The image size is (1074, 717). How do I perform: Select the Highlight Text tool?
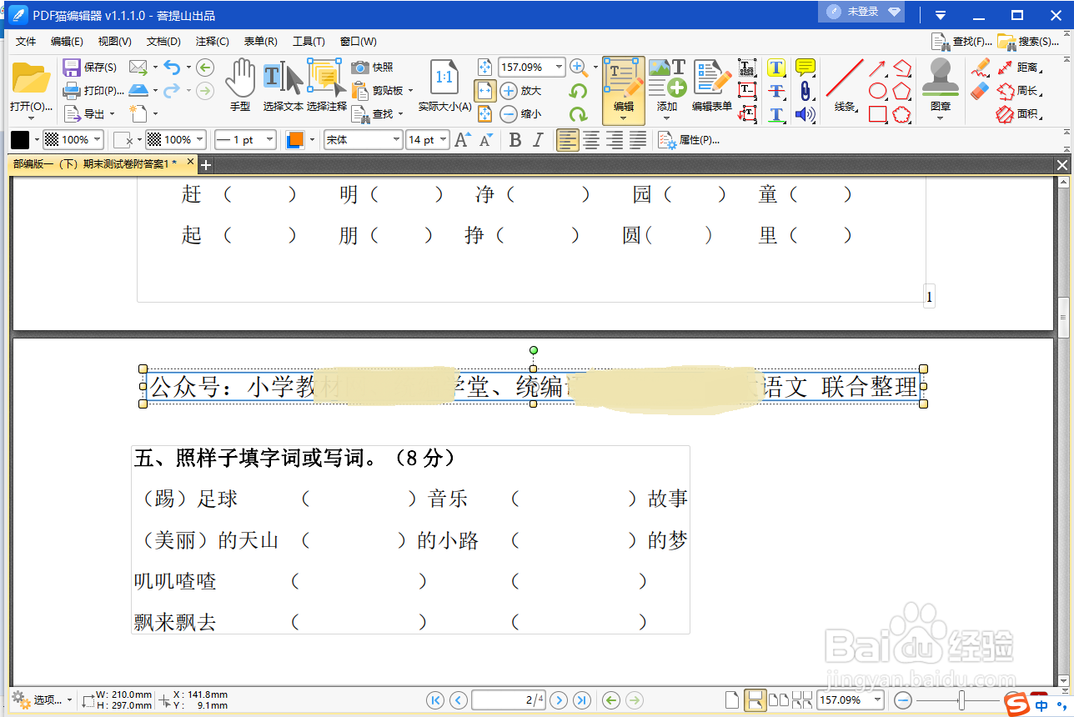(x=776, y=68)
